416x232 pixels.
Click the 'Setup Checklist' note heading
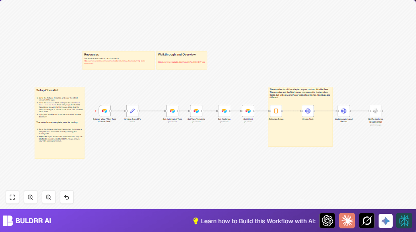(x=47, y=90)
